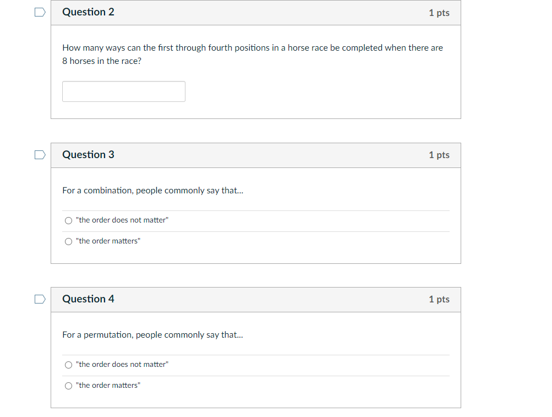Click the horse race question text

252,53
